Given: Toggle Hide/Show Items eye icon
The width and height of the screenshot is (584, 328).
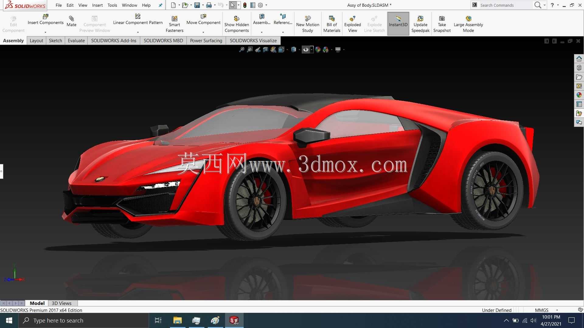Looking at the screenshot, I should pyautogui.click(x=306, y=50).
